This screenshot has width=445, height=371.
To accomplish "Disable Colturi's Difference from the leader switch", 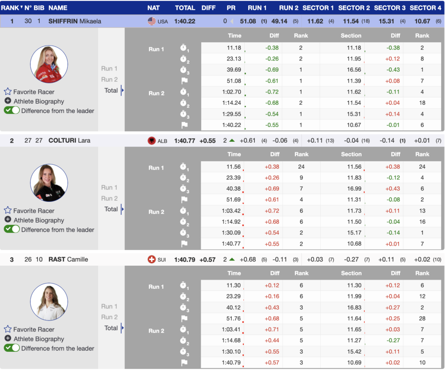I will coord(12,230).
